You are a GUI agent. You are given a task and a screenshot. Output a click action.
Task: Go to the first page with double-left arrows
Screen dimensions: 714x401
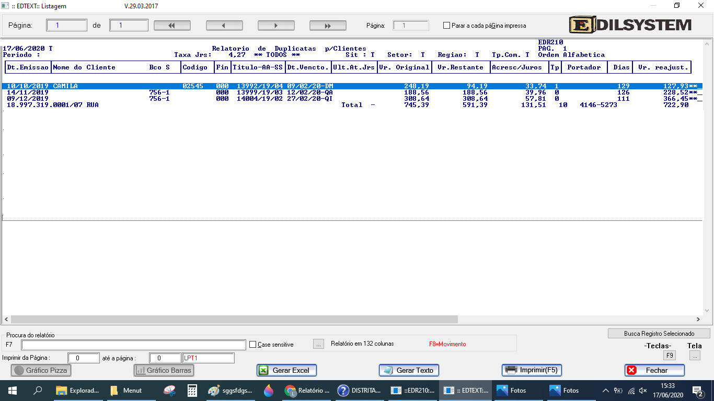coord(171,26)
